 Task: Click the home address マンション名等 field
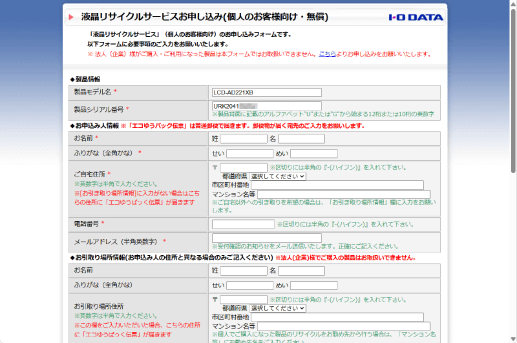click(x=344, y=194)
